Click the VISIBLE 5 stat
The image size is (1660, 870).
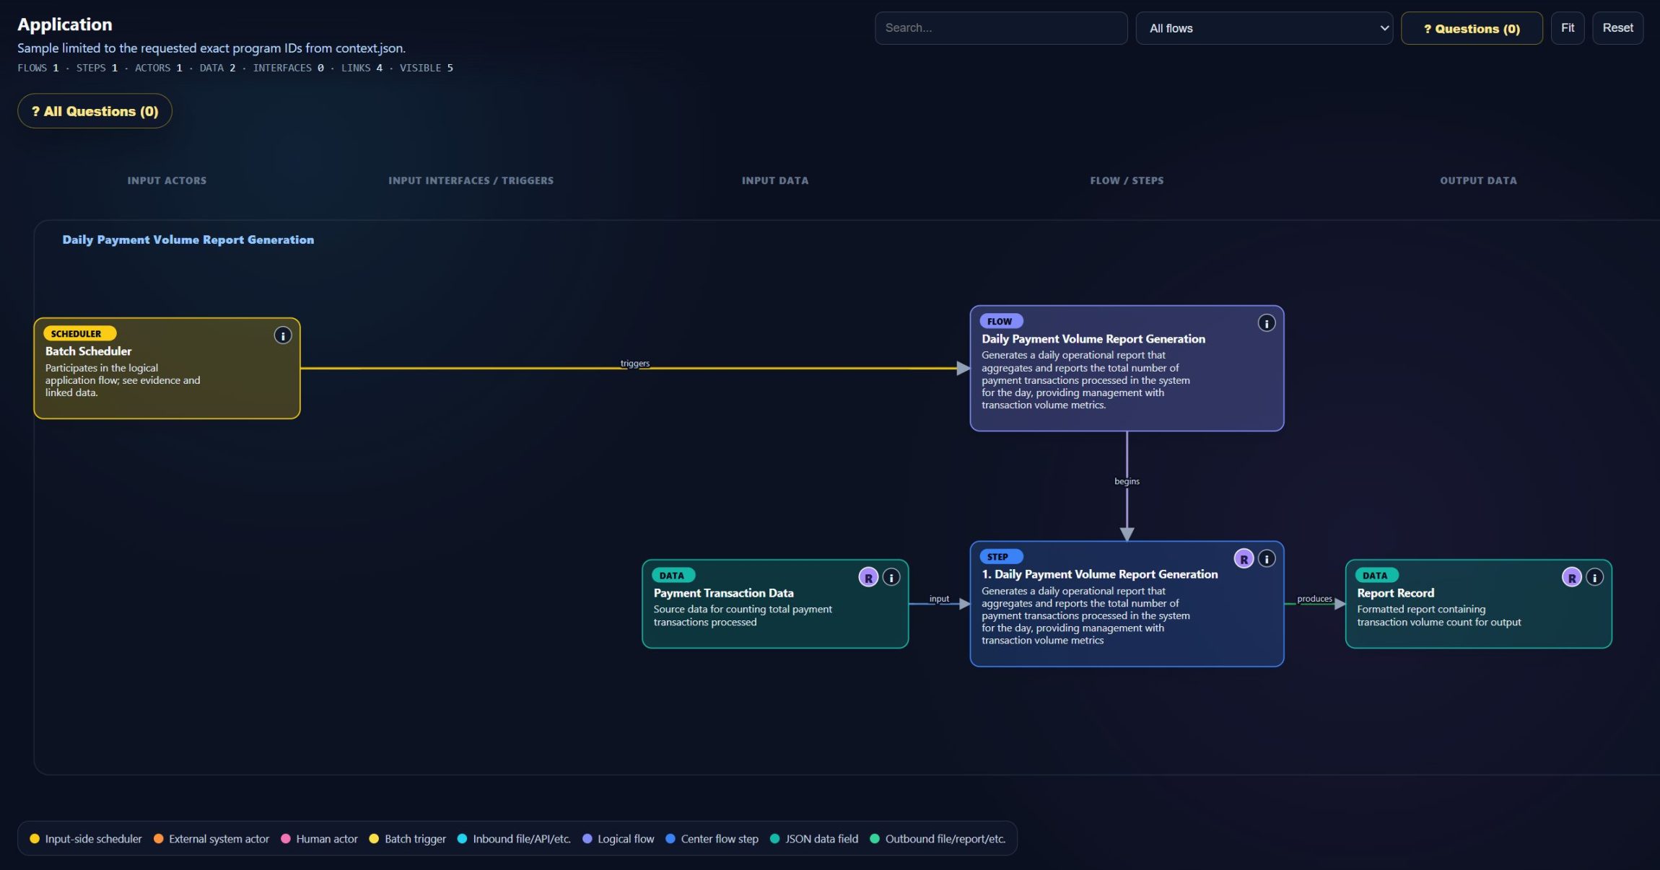coord(427,68)
